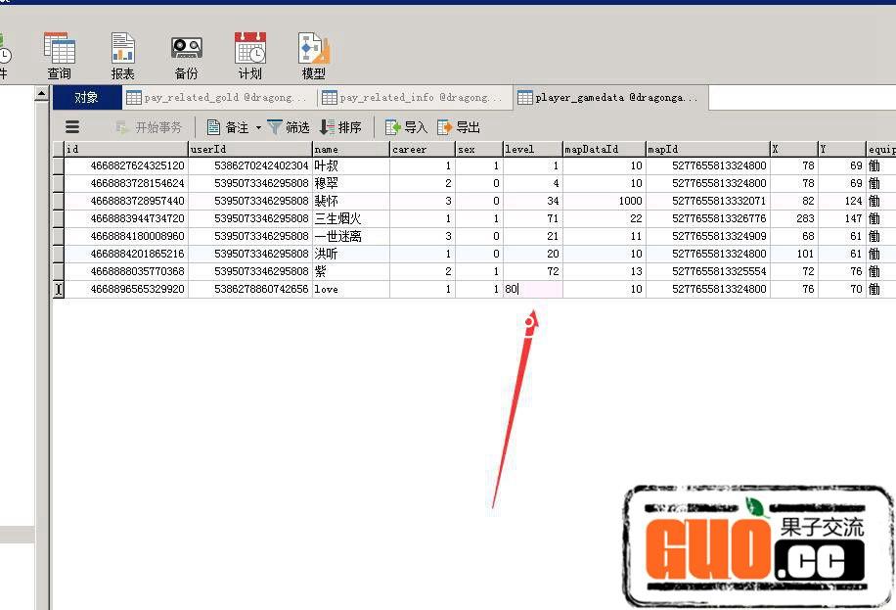Screen dimensions: 896x610
Task: Click 导入 (Import) in the toolbar
Action: click(406, 127)
